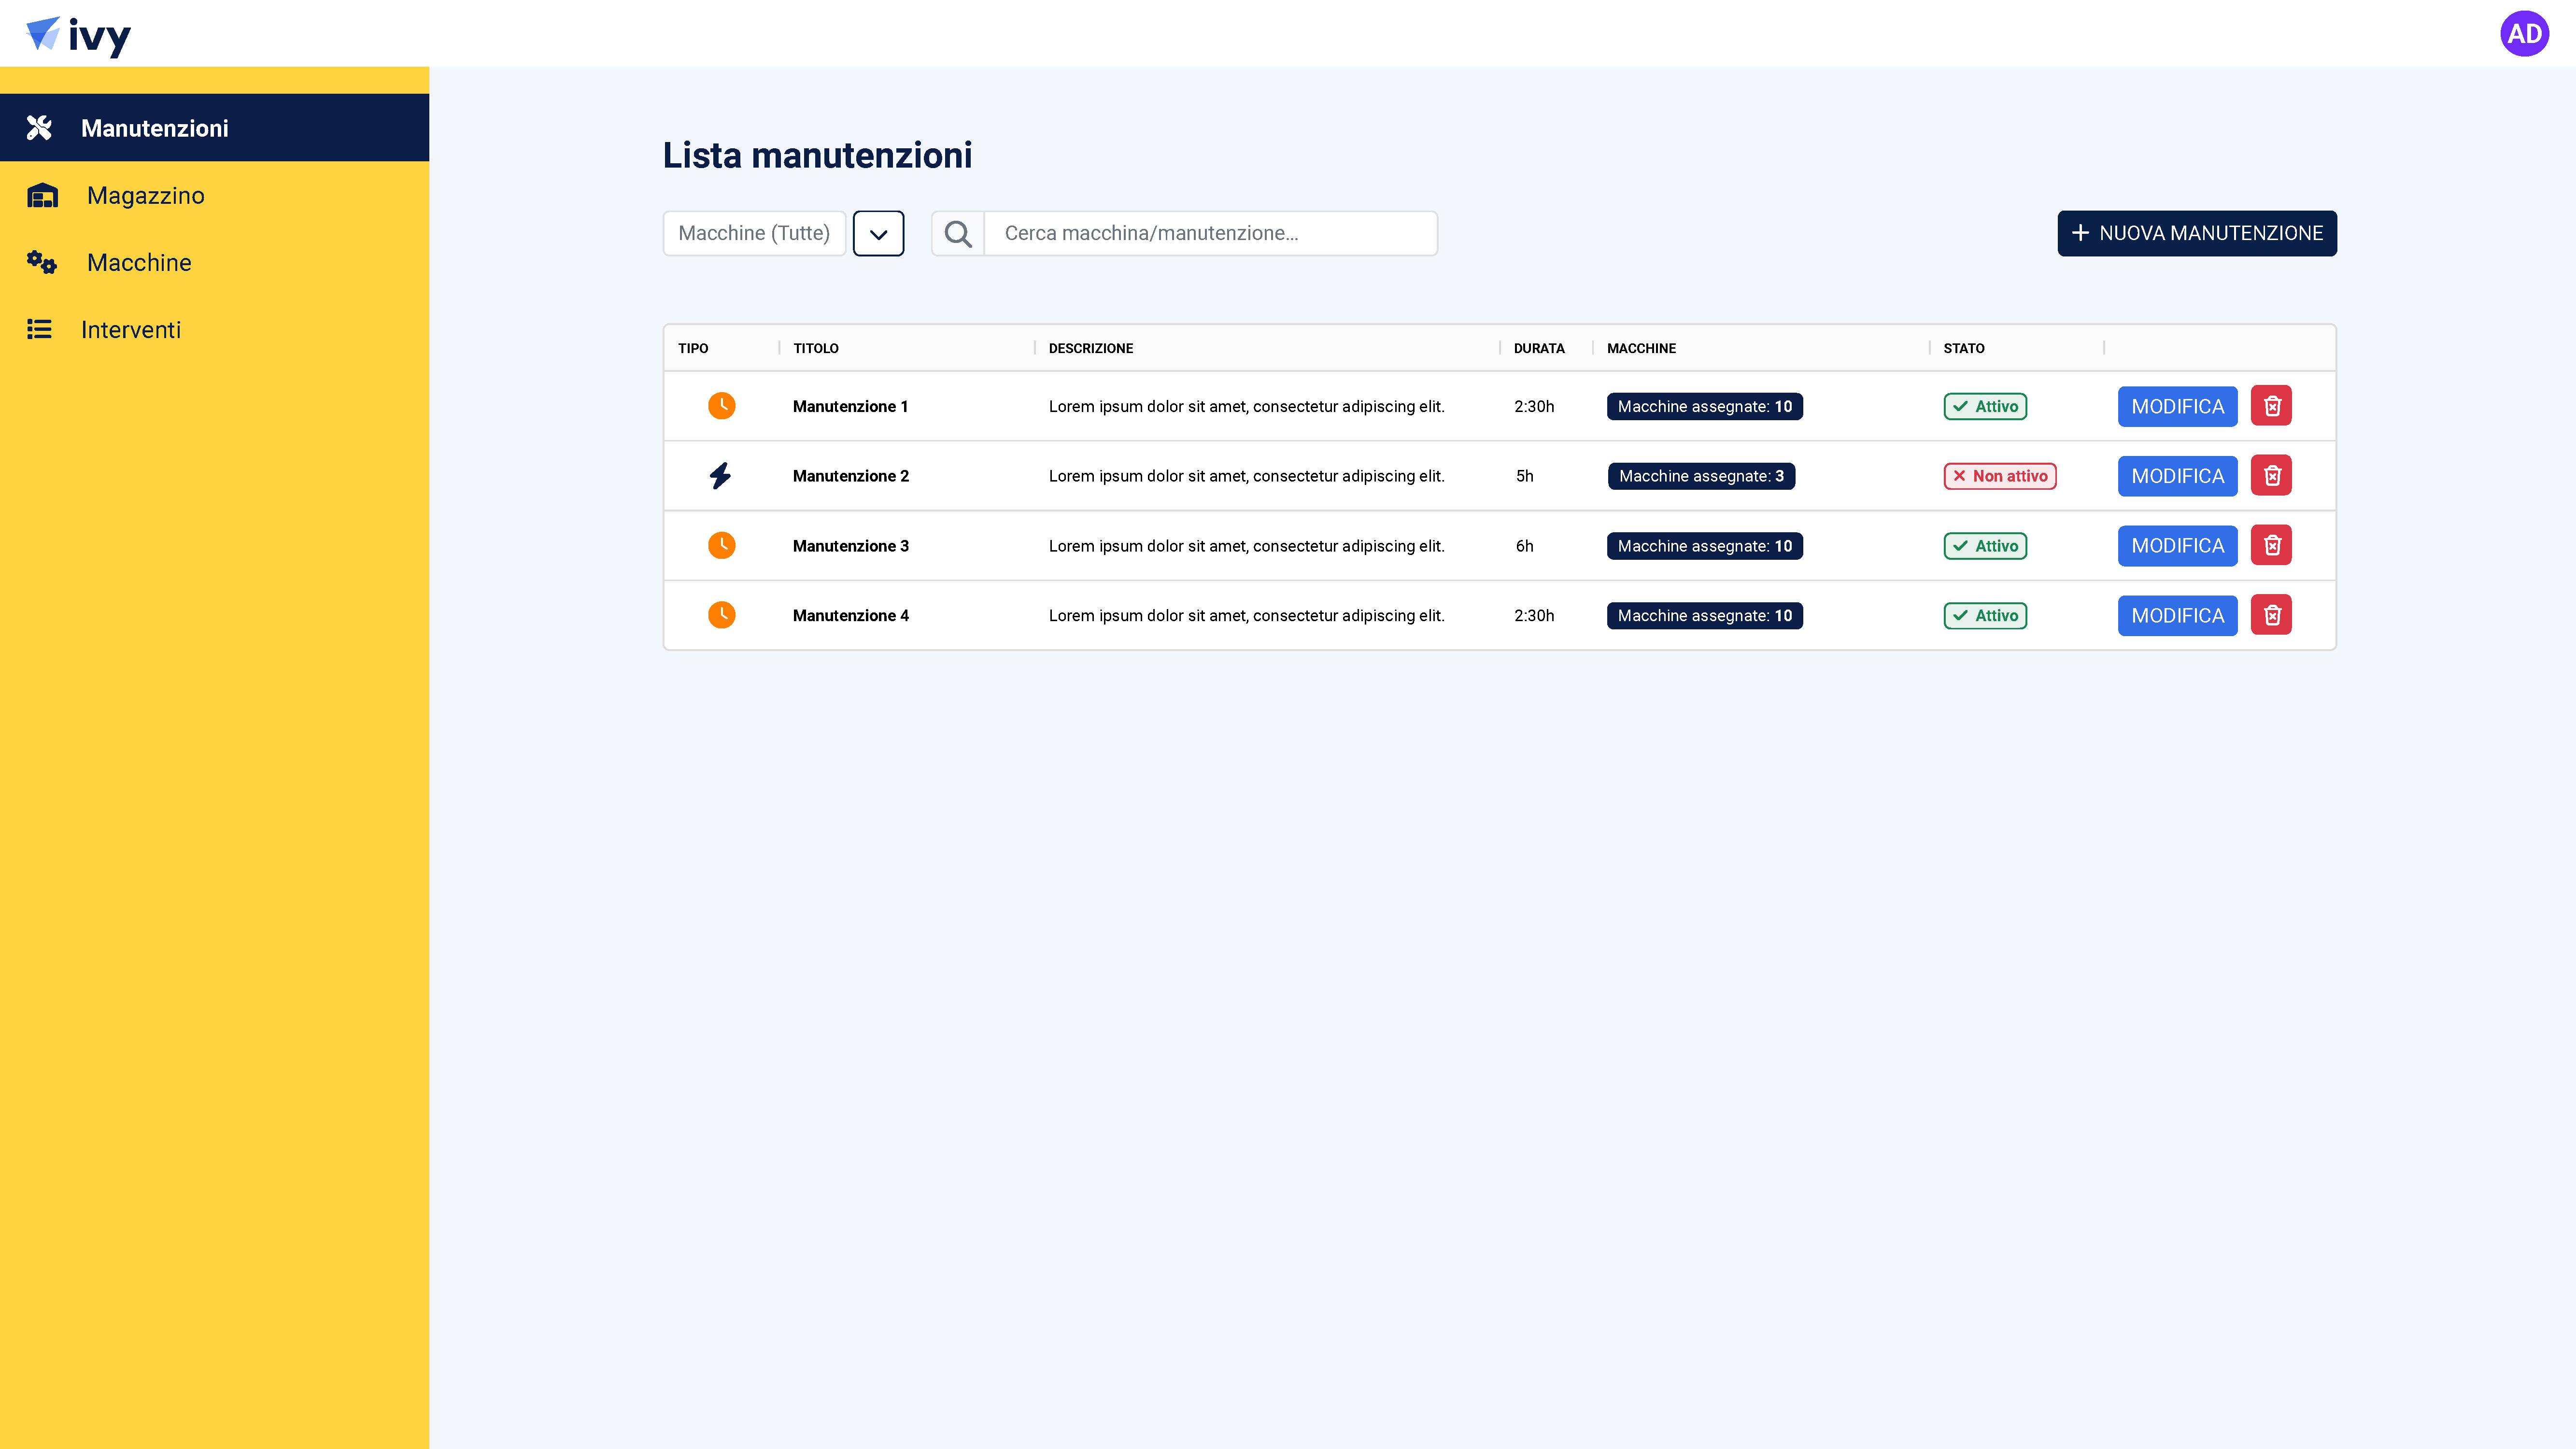Click the clock type icon for Manutenzione 1

point(721,406)
